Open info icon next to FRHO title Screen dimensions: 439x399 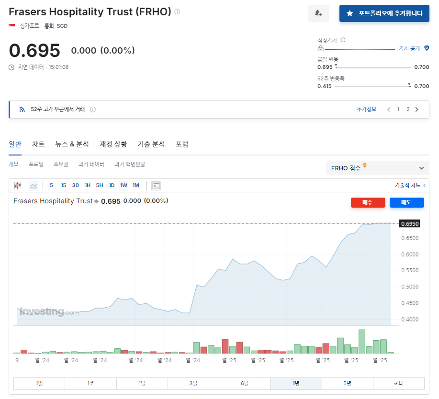(x=177, y=12)
